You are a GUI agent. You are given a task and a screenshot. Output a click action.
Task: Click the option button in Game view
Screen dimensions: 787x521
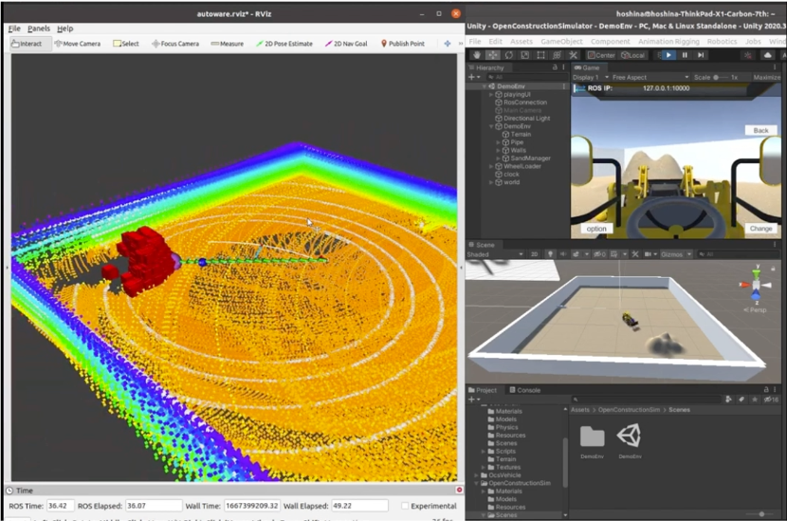(x=596, y=229)
